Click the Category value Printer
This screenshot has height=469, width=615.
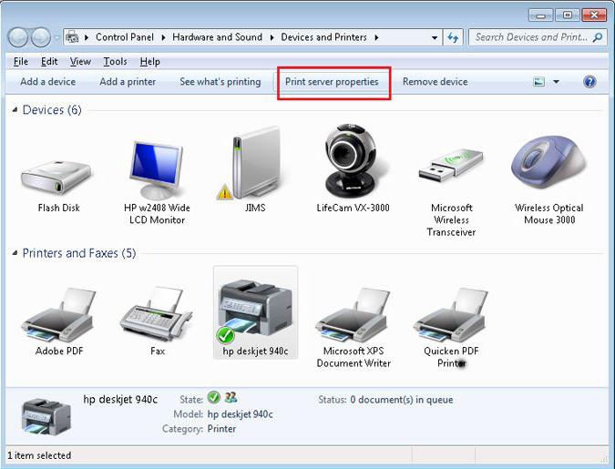point(221,429)
